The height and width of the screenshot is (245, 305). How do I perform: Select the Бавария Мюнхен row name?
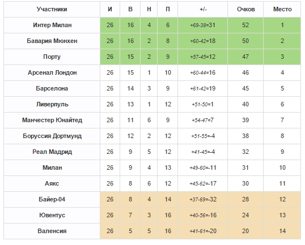(x=52, y=41)
